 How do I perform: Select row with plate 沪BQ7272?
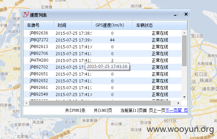coord(103,40)
